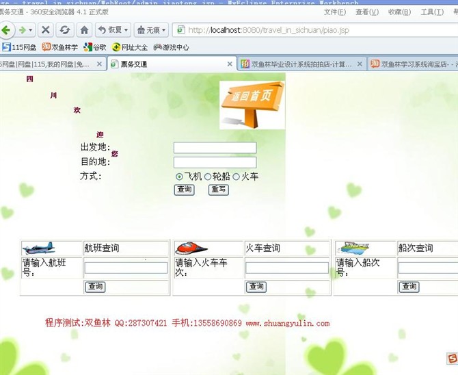Image resolution: width=458 pixels, height=375 pixels.
Task: Click 查询 button under 航班查询
Action: coord(95,287)
